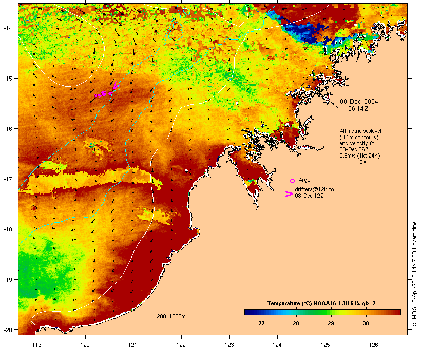Click the 124 longitude axis label
This screenshot has width=421, height=349.
point(277,345)
